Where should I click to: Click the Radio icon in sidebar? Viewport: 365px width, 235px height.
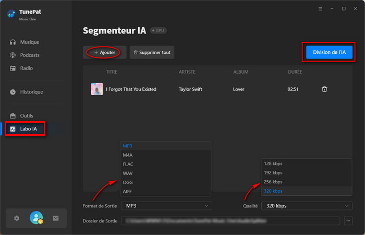tap(13, 68)
